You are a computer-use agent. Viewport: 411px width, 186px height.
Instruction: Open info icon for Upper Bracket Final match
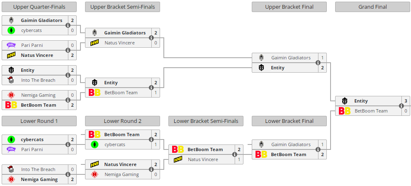coord(318,63)
